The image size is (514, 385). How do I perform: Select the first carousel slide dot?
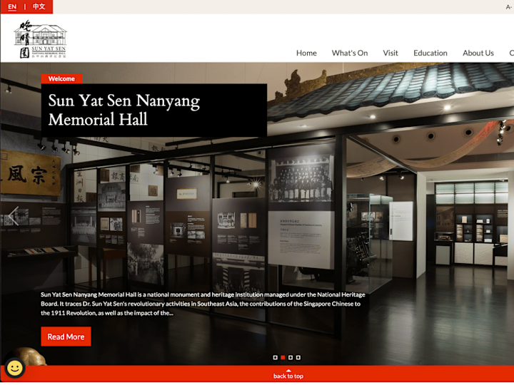pyautogui.click(x=275, y=357)
